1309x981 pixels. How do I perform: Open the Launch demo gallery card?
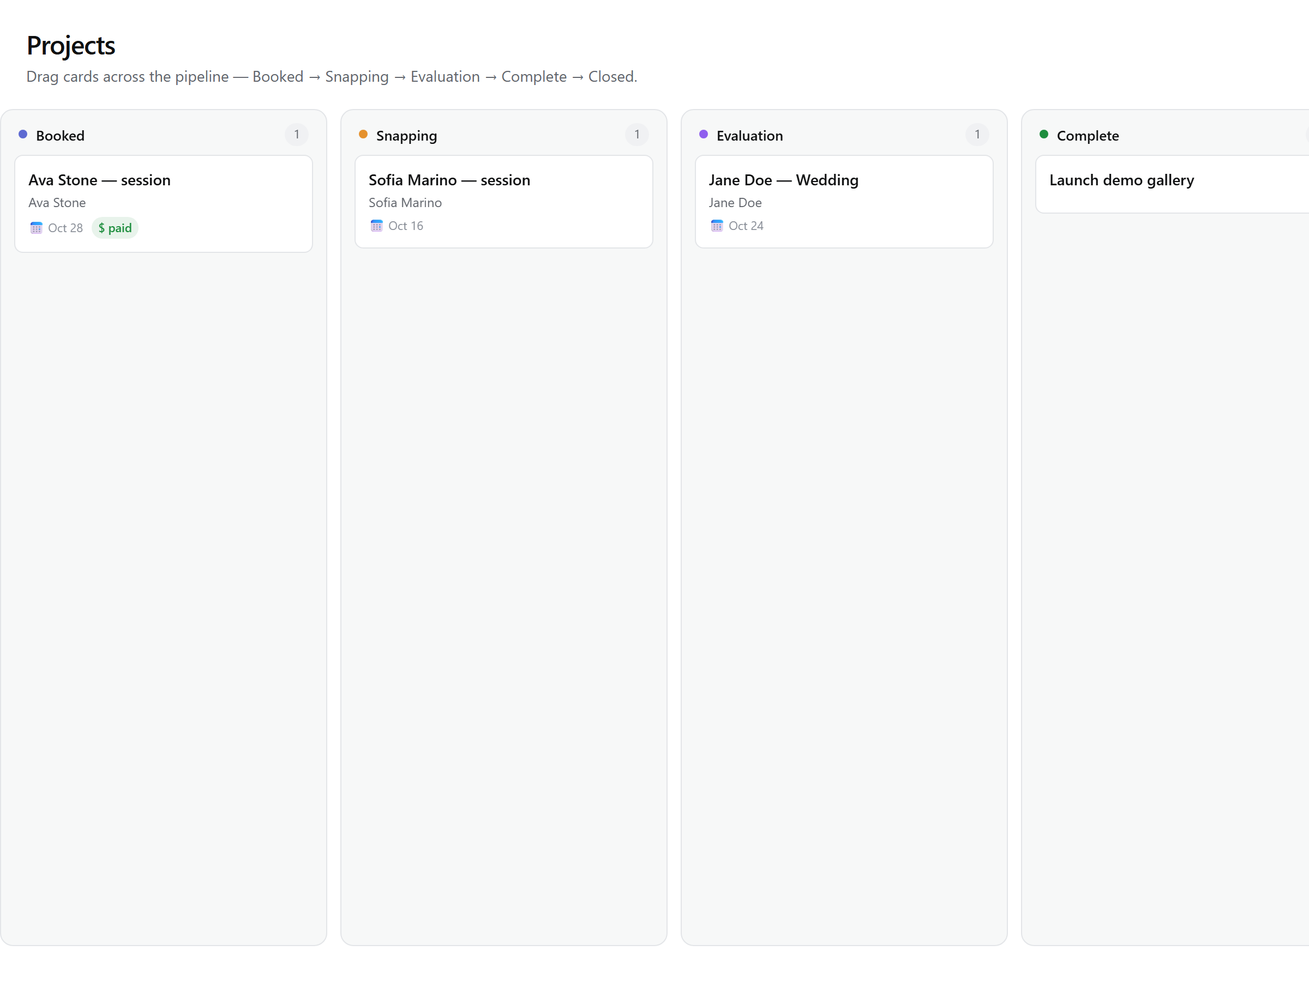pyautogui.click(x=1172, y=185)
